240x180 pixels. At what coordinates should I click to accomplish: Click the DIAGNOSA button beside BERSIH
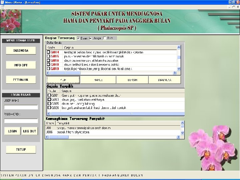coord(165,80)
